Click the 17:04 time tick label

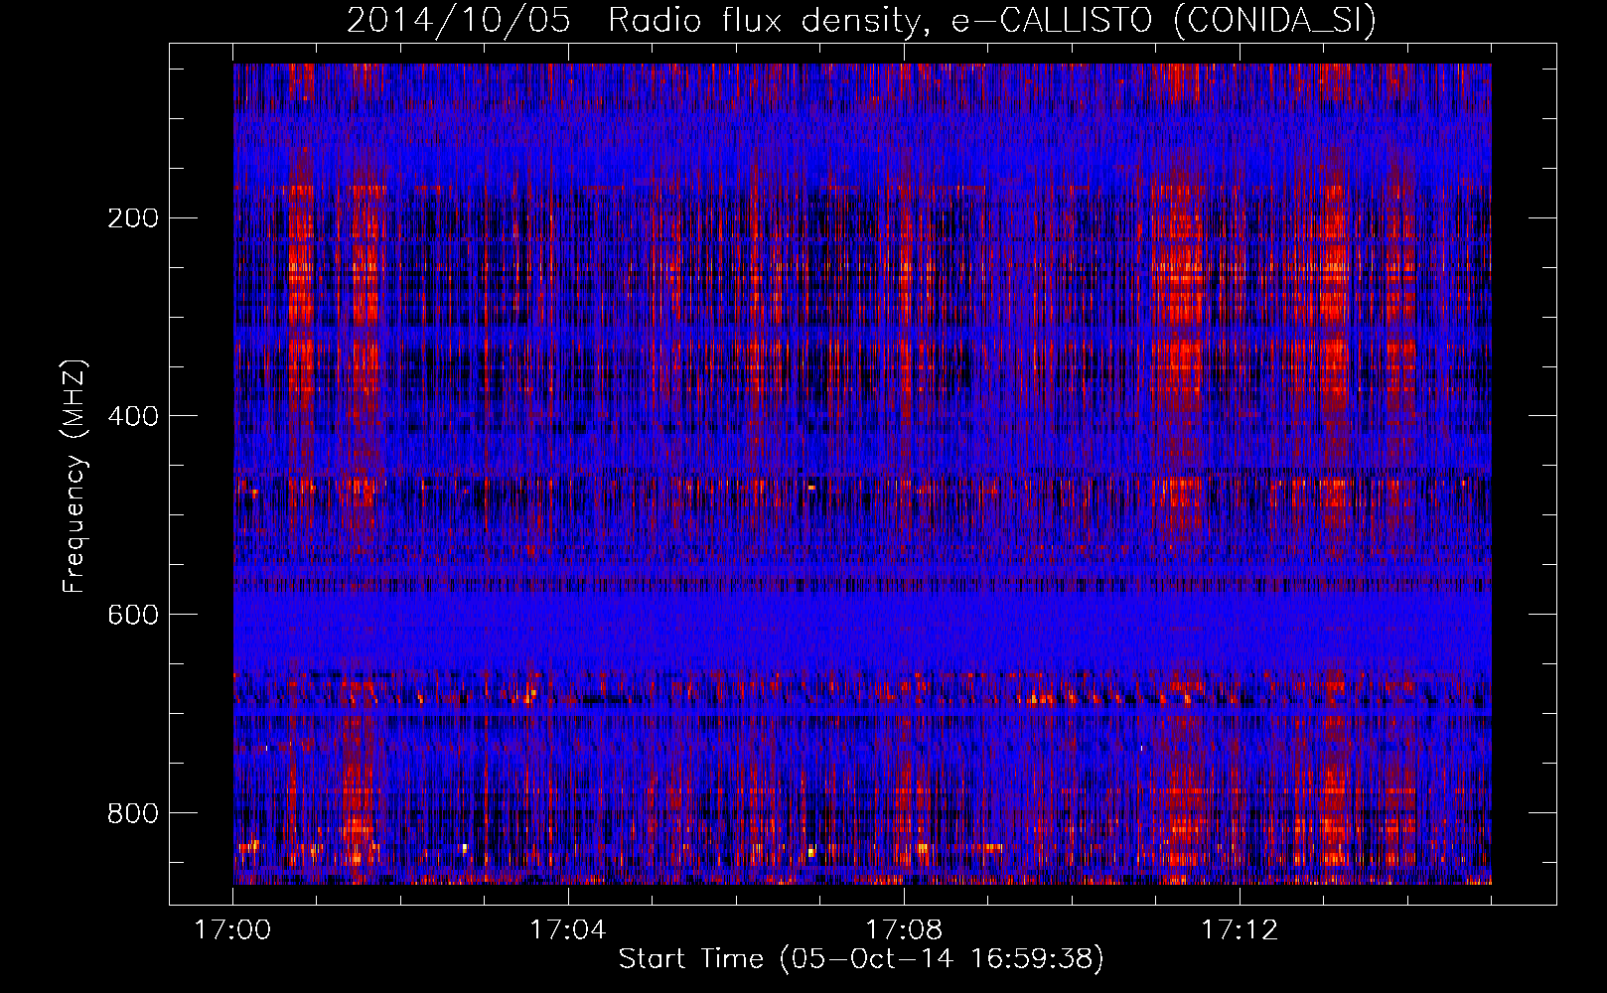[x=567, y=929]
